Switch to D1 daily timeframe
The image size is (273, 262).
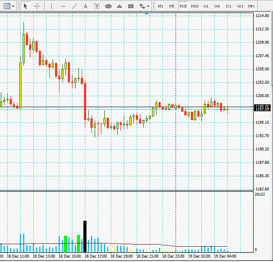pos(228,7)
